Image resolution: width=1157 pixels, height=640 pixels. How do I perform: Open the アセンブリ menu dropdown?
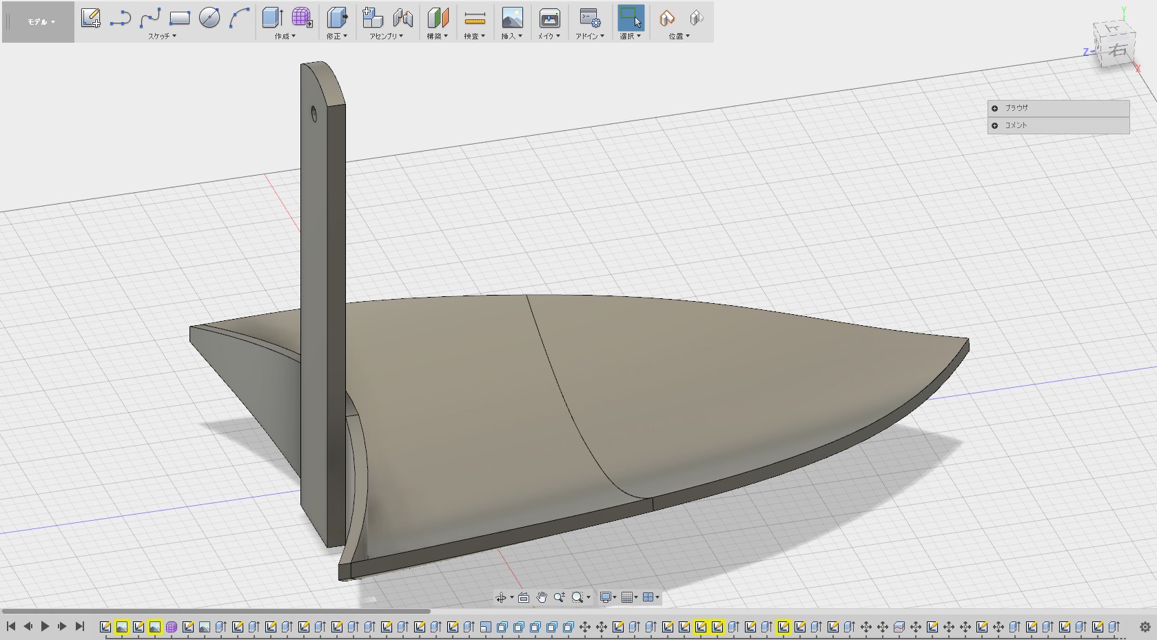(387, 36)
